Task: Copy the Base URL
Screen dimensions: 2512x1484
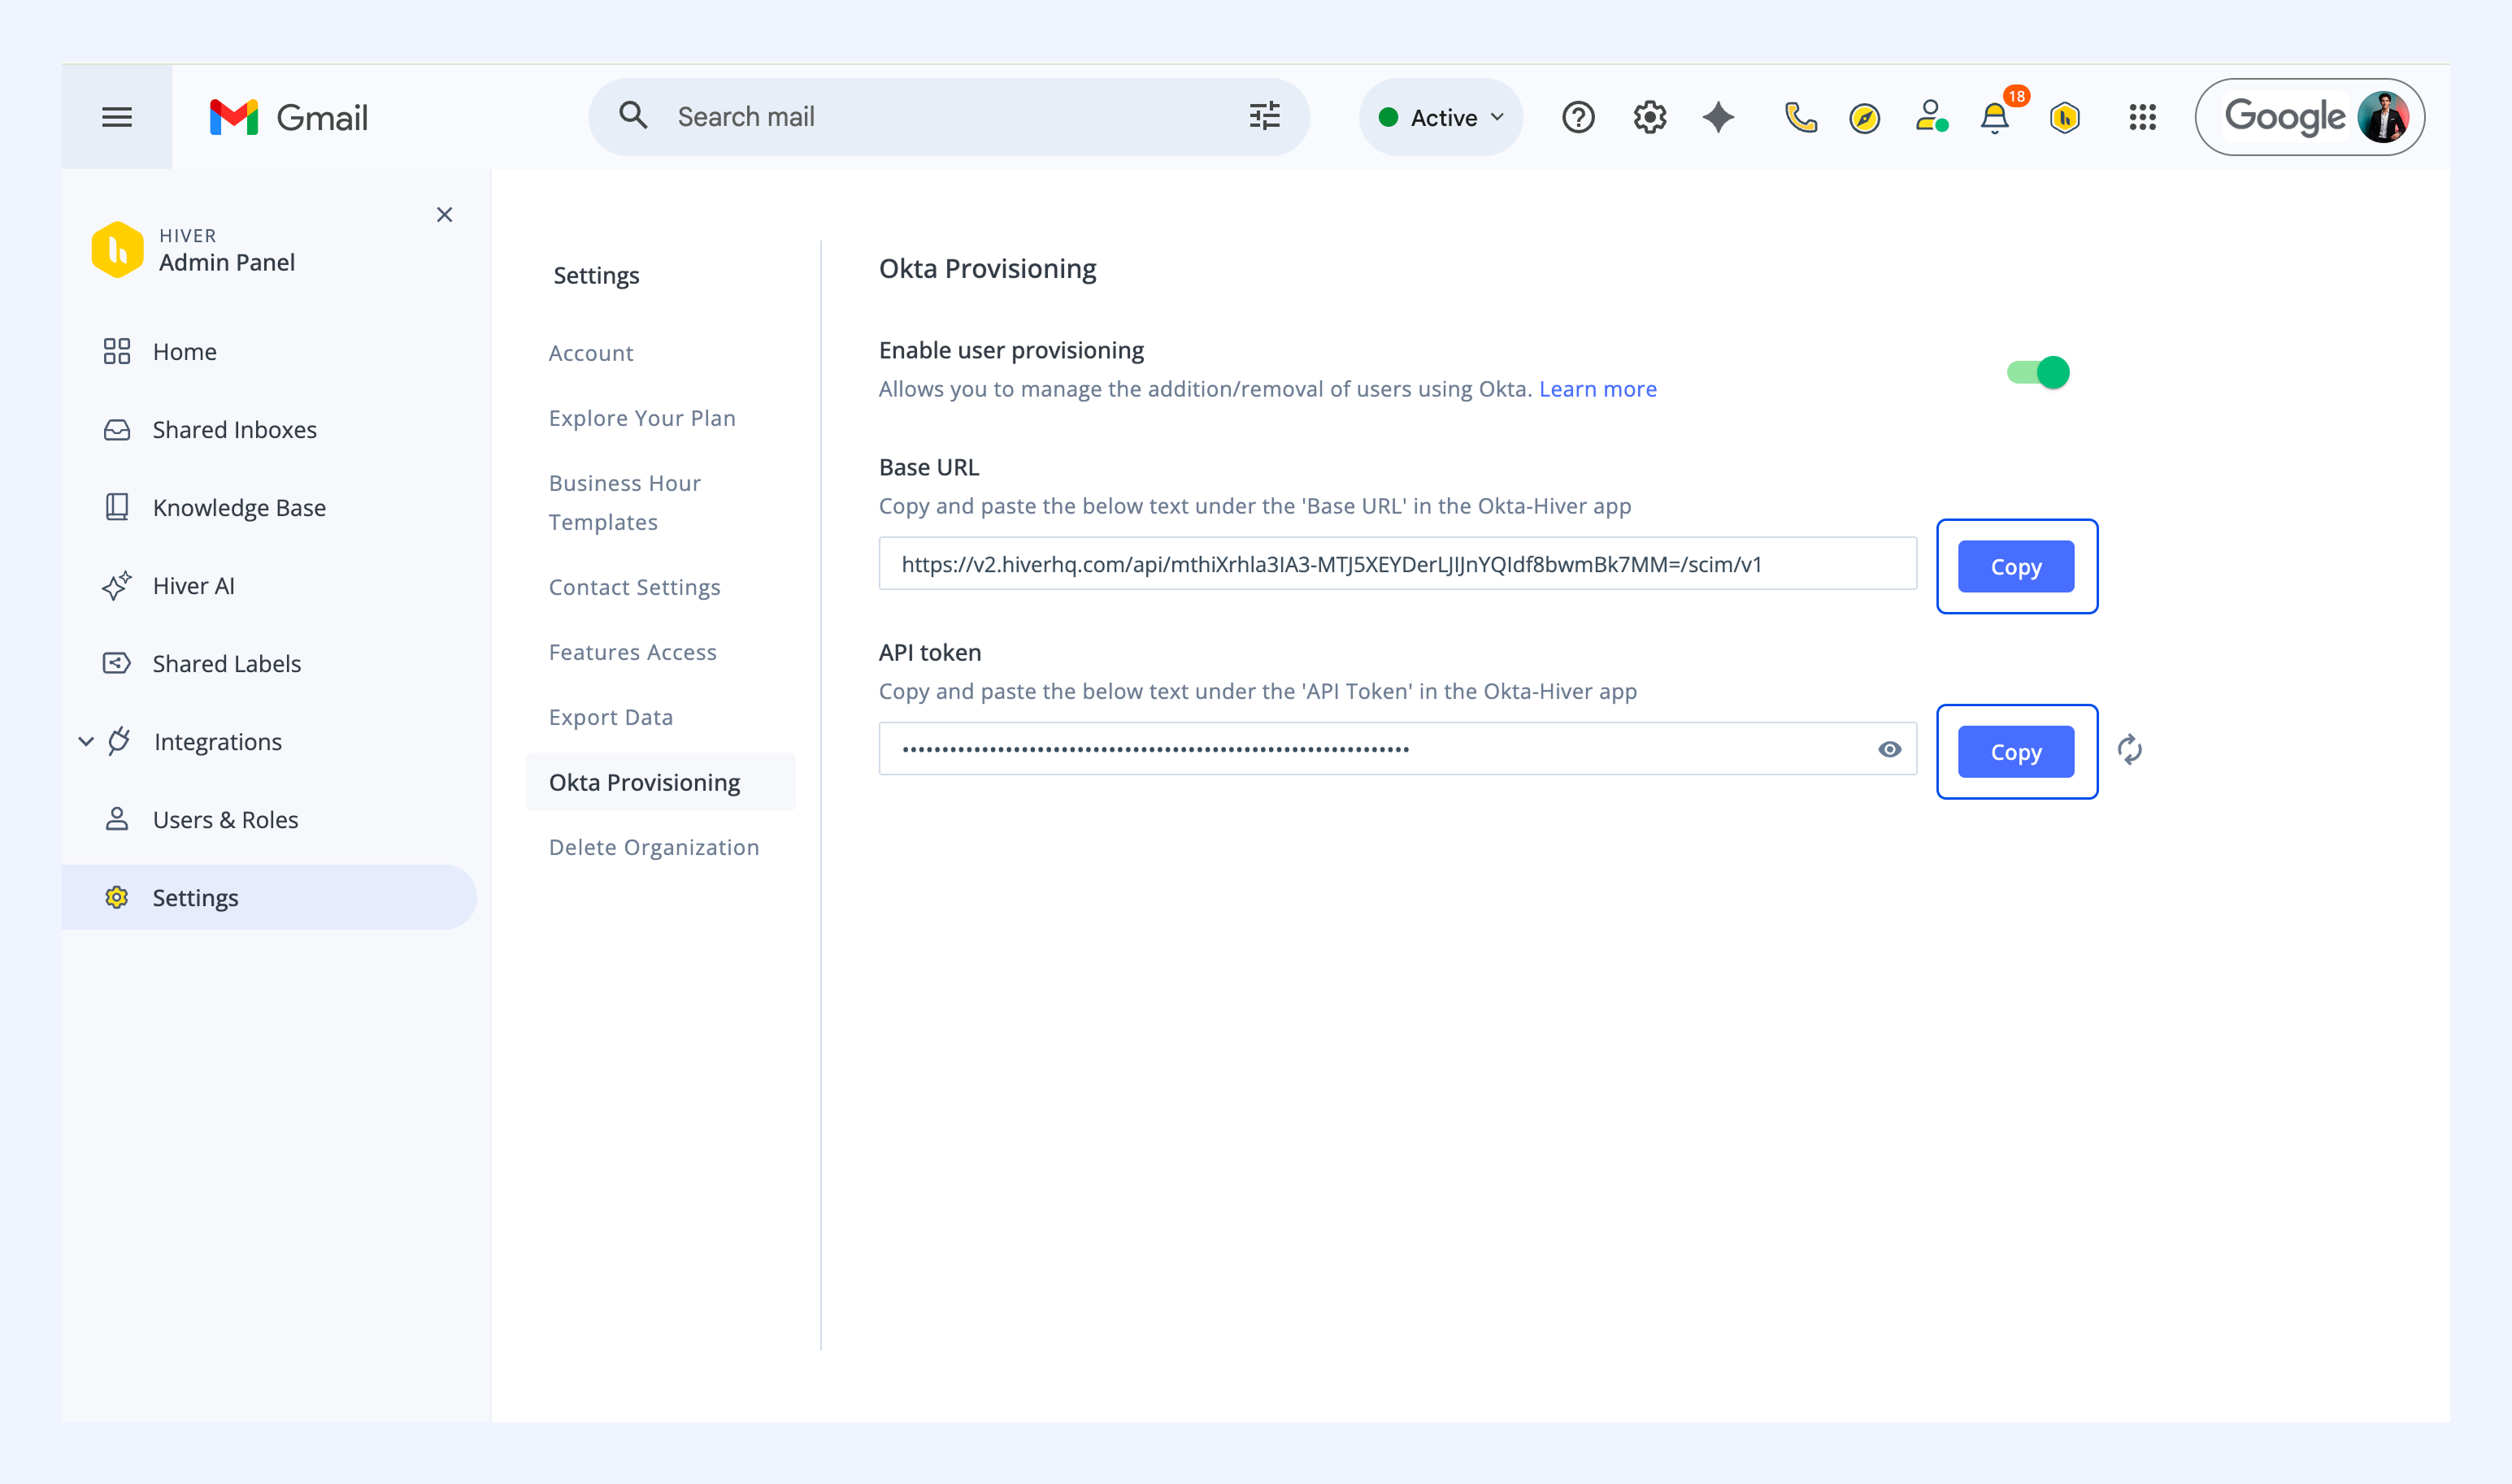Action: 2016,566
